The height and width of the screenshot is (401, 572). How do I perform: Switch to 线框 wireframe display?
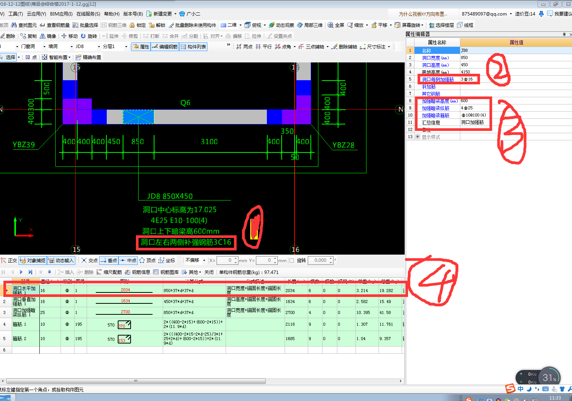465,25
